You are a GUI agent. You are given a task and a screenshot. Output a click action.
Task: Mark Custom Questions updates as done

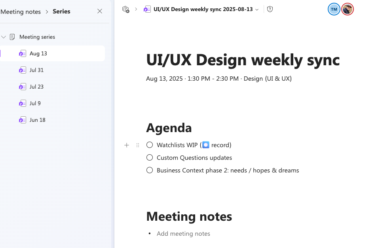click(x=149, y=157)
